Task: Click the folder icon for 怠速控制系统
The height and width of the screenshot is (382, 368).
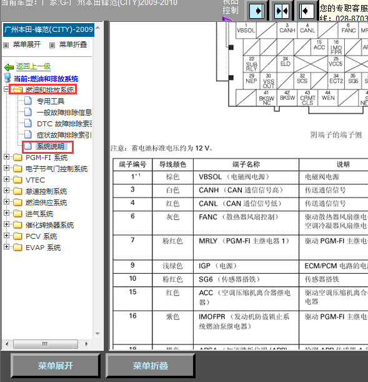Action: 17,191
